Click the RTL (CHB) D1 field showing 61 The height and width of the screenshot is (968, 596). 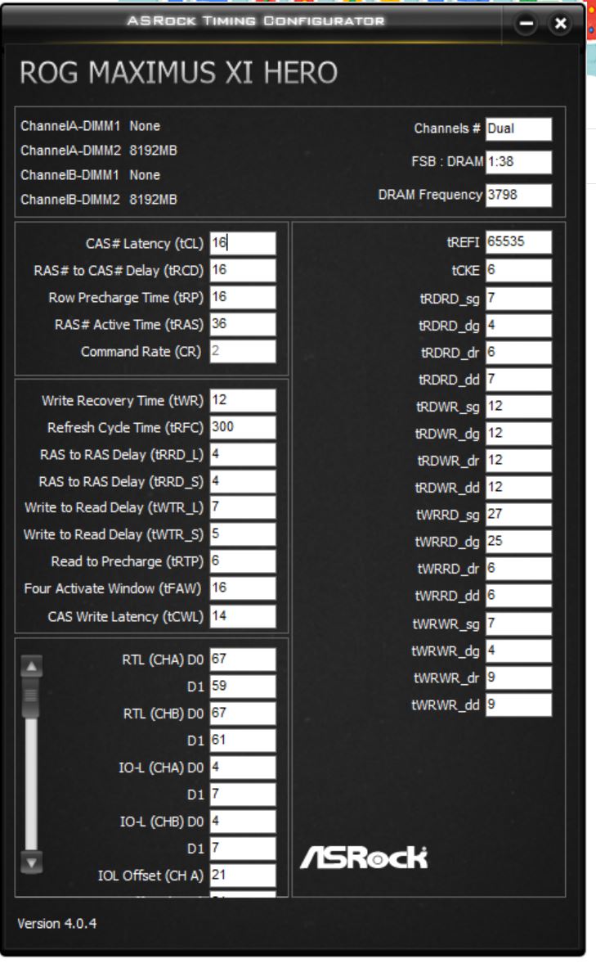pos(243,741)
